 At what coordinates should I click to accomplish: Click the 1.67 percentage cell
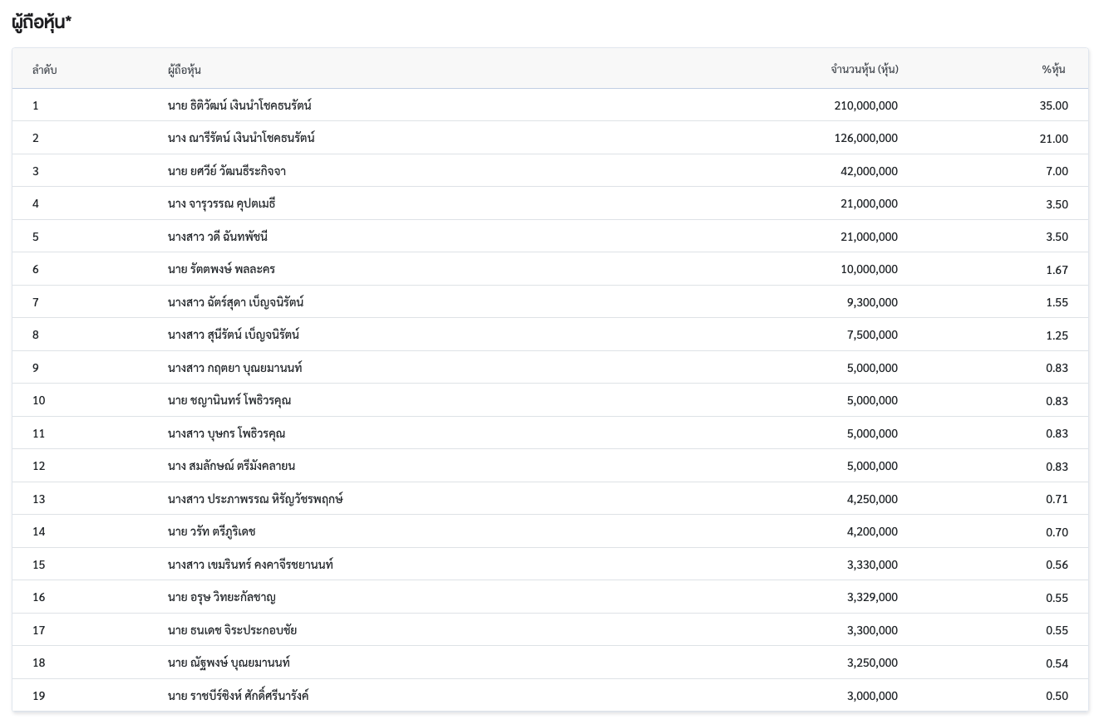pyautogui.click(x=1057, y=270)
